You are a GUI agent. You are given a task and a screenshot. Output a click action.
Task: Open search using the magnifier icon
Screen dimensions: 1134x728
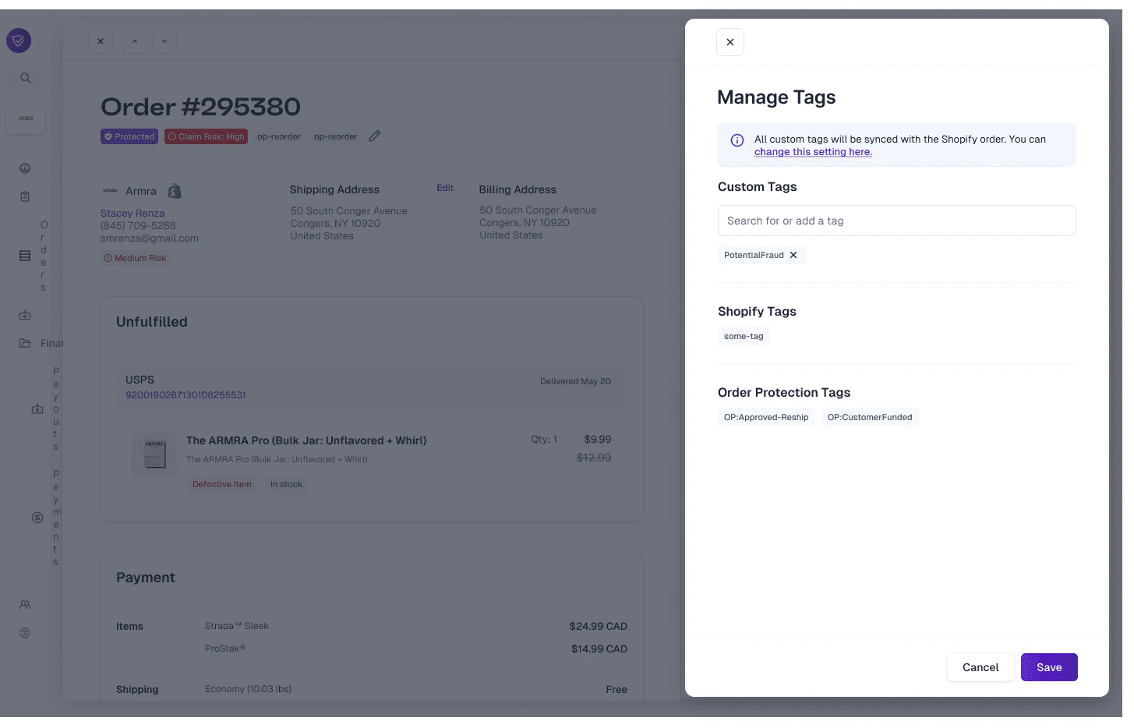click(x=25, y=77)
